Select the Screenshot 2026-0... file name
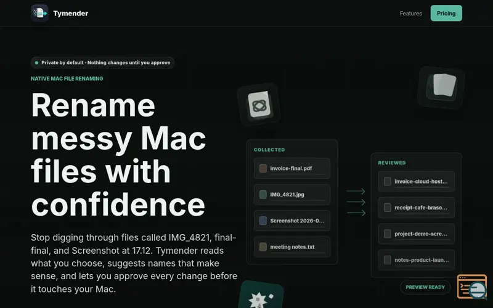This screenshot has width=493, height=308. [x=297, y=221]
